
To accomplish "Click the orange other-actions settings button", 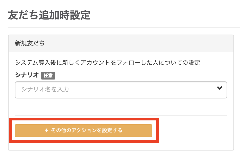I will (83, 131).
